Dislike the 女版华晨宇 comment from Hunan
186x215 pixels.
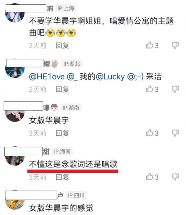[175, 133]
